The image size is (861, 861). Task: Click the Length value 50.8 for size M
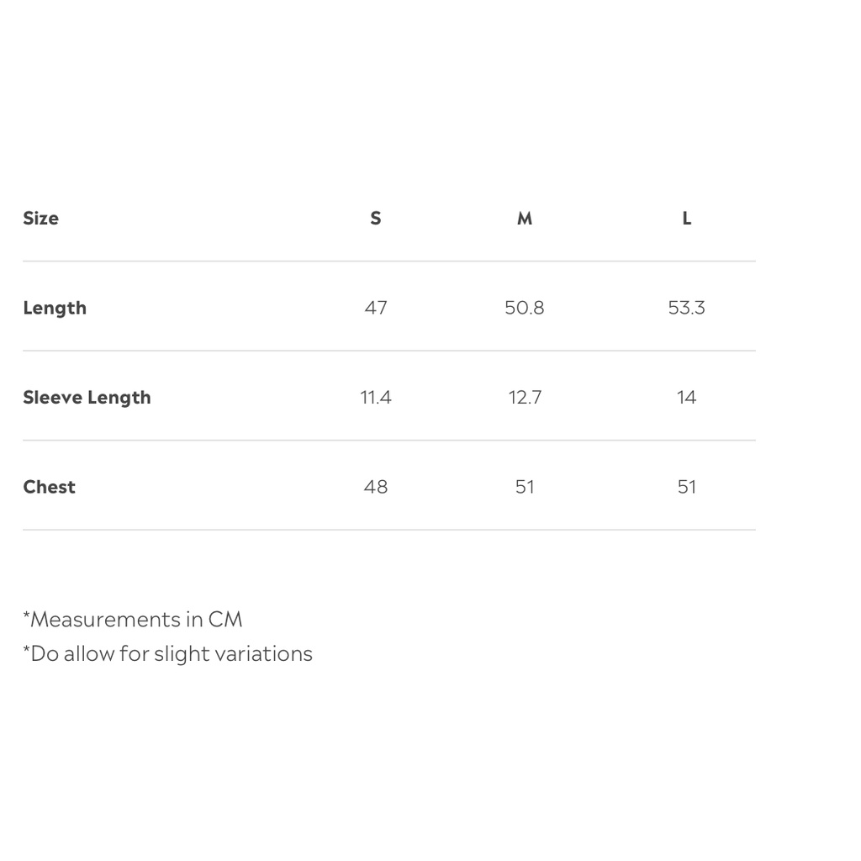[x=525, y=308]
